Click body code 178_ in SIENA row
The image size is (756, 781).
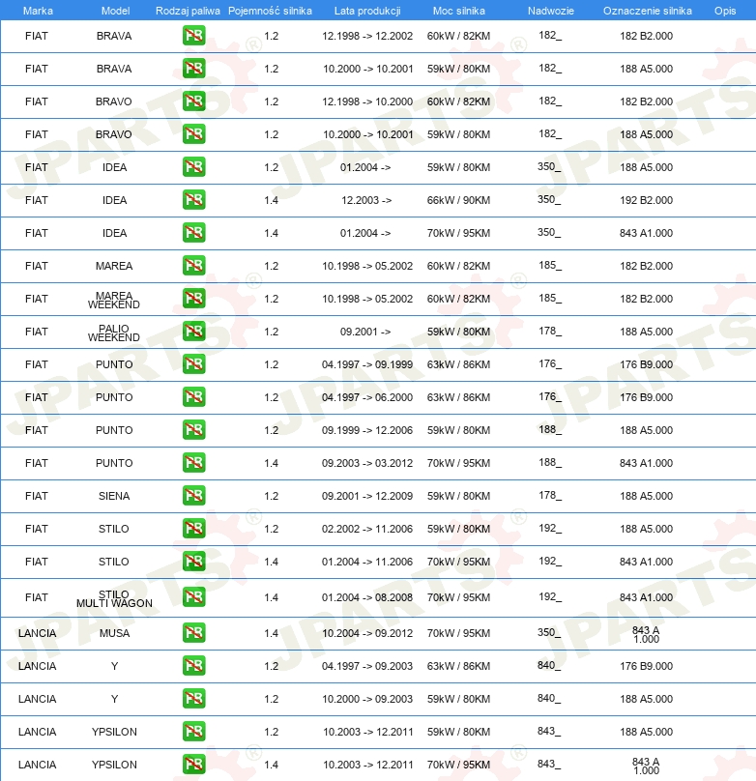(550, 495)
